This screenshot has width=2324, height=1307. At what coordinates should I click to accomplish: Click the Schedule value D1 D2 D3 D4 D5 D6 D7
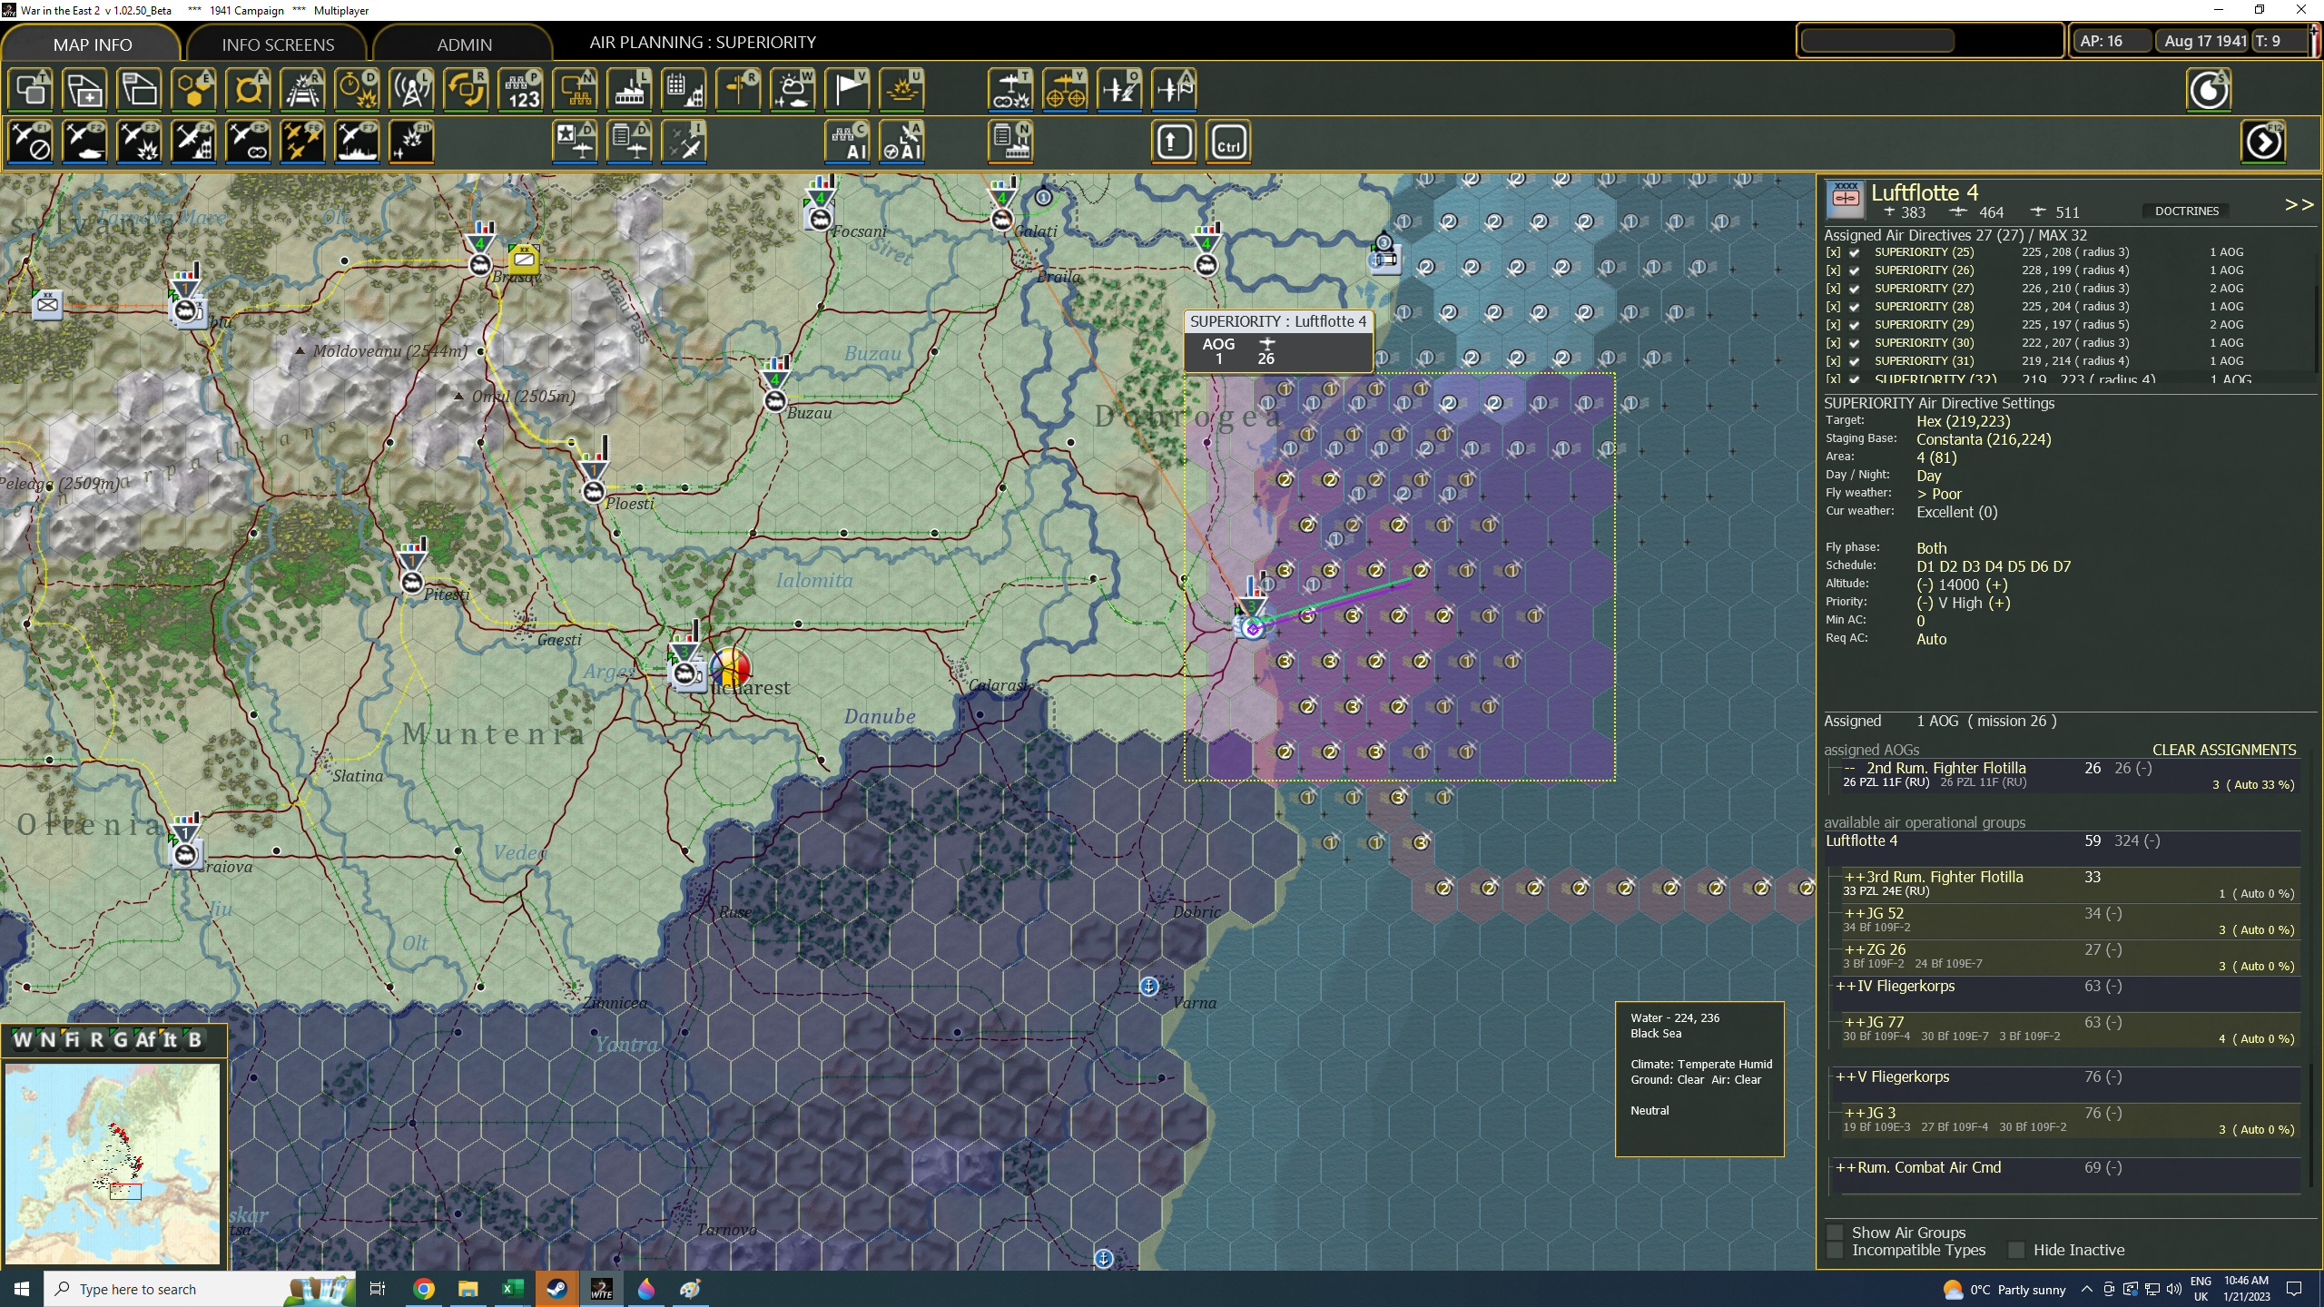[x=1994, y=566]
